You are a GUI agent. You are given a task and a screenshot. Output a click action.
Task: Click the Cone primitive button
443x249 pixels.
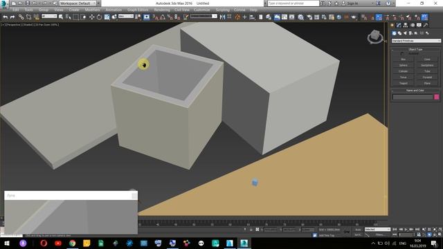point(427,59)
